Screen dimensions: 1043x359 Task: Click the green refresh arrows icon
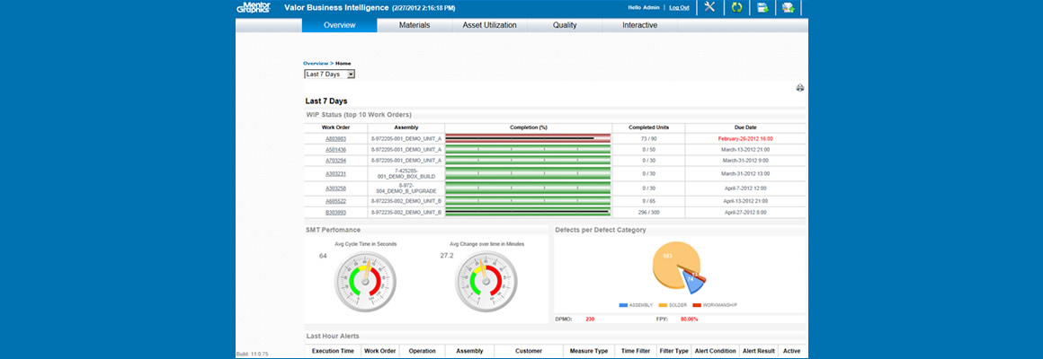click(736, 7)
